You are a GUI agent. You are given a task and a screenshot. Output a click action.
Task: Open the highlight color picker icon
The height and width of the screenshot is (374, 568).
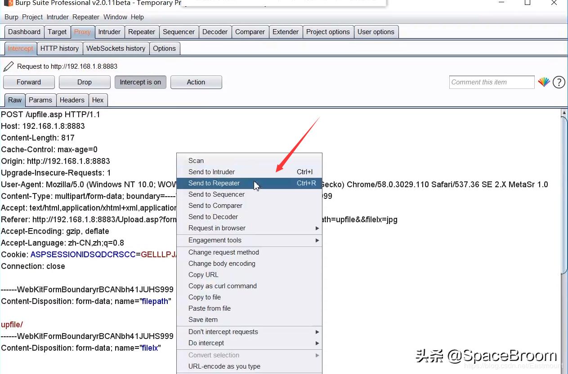pyautogui.click(x=544, y=82)
